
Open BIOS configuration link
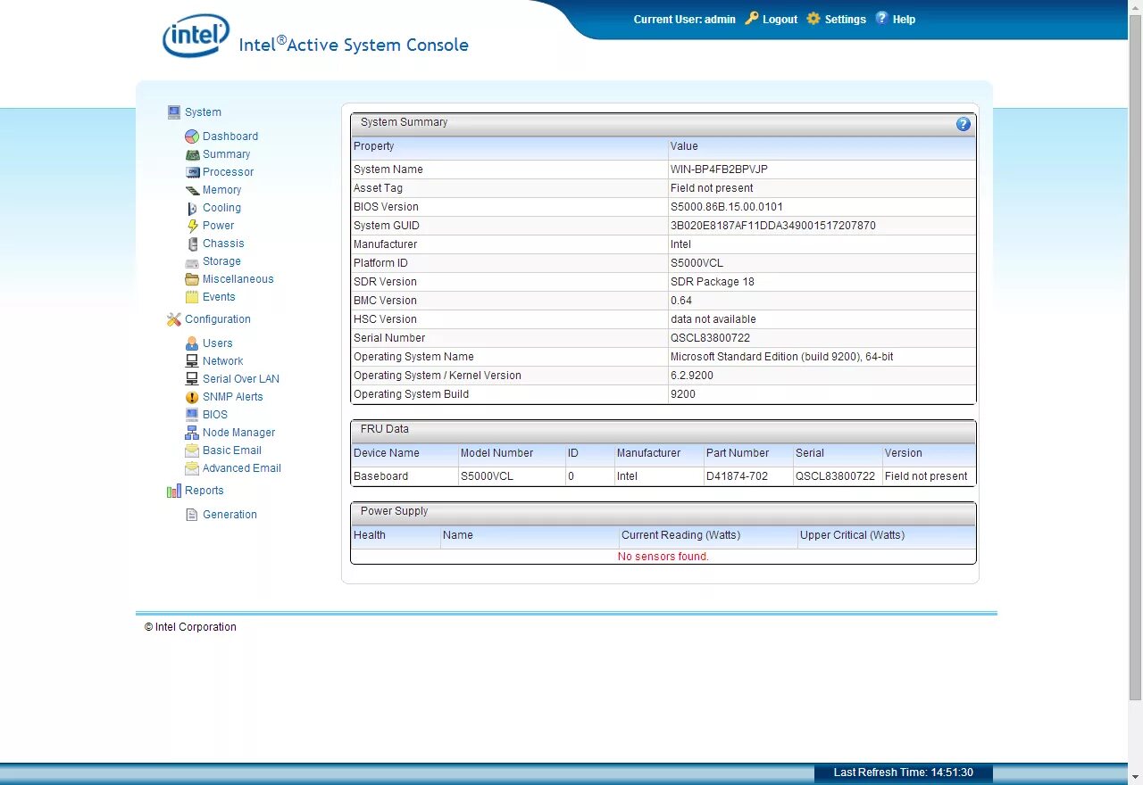(x=215, y=415)
